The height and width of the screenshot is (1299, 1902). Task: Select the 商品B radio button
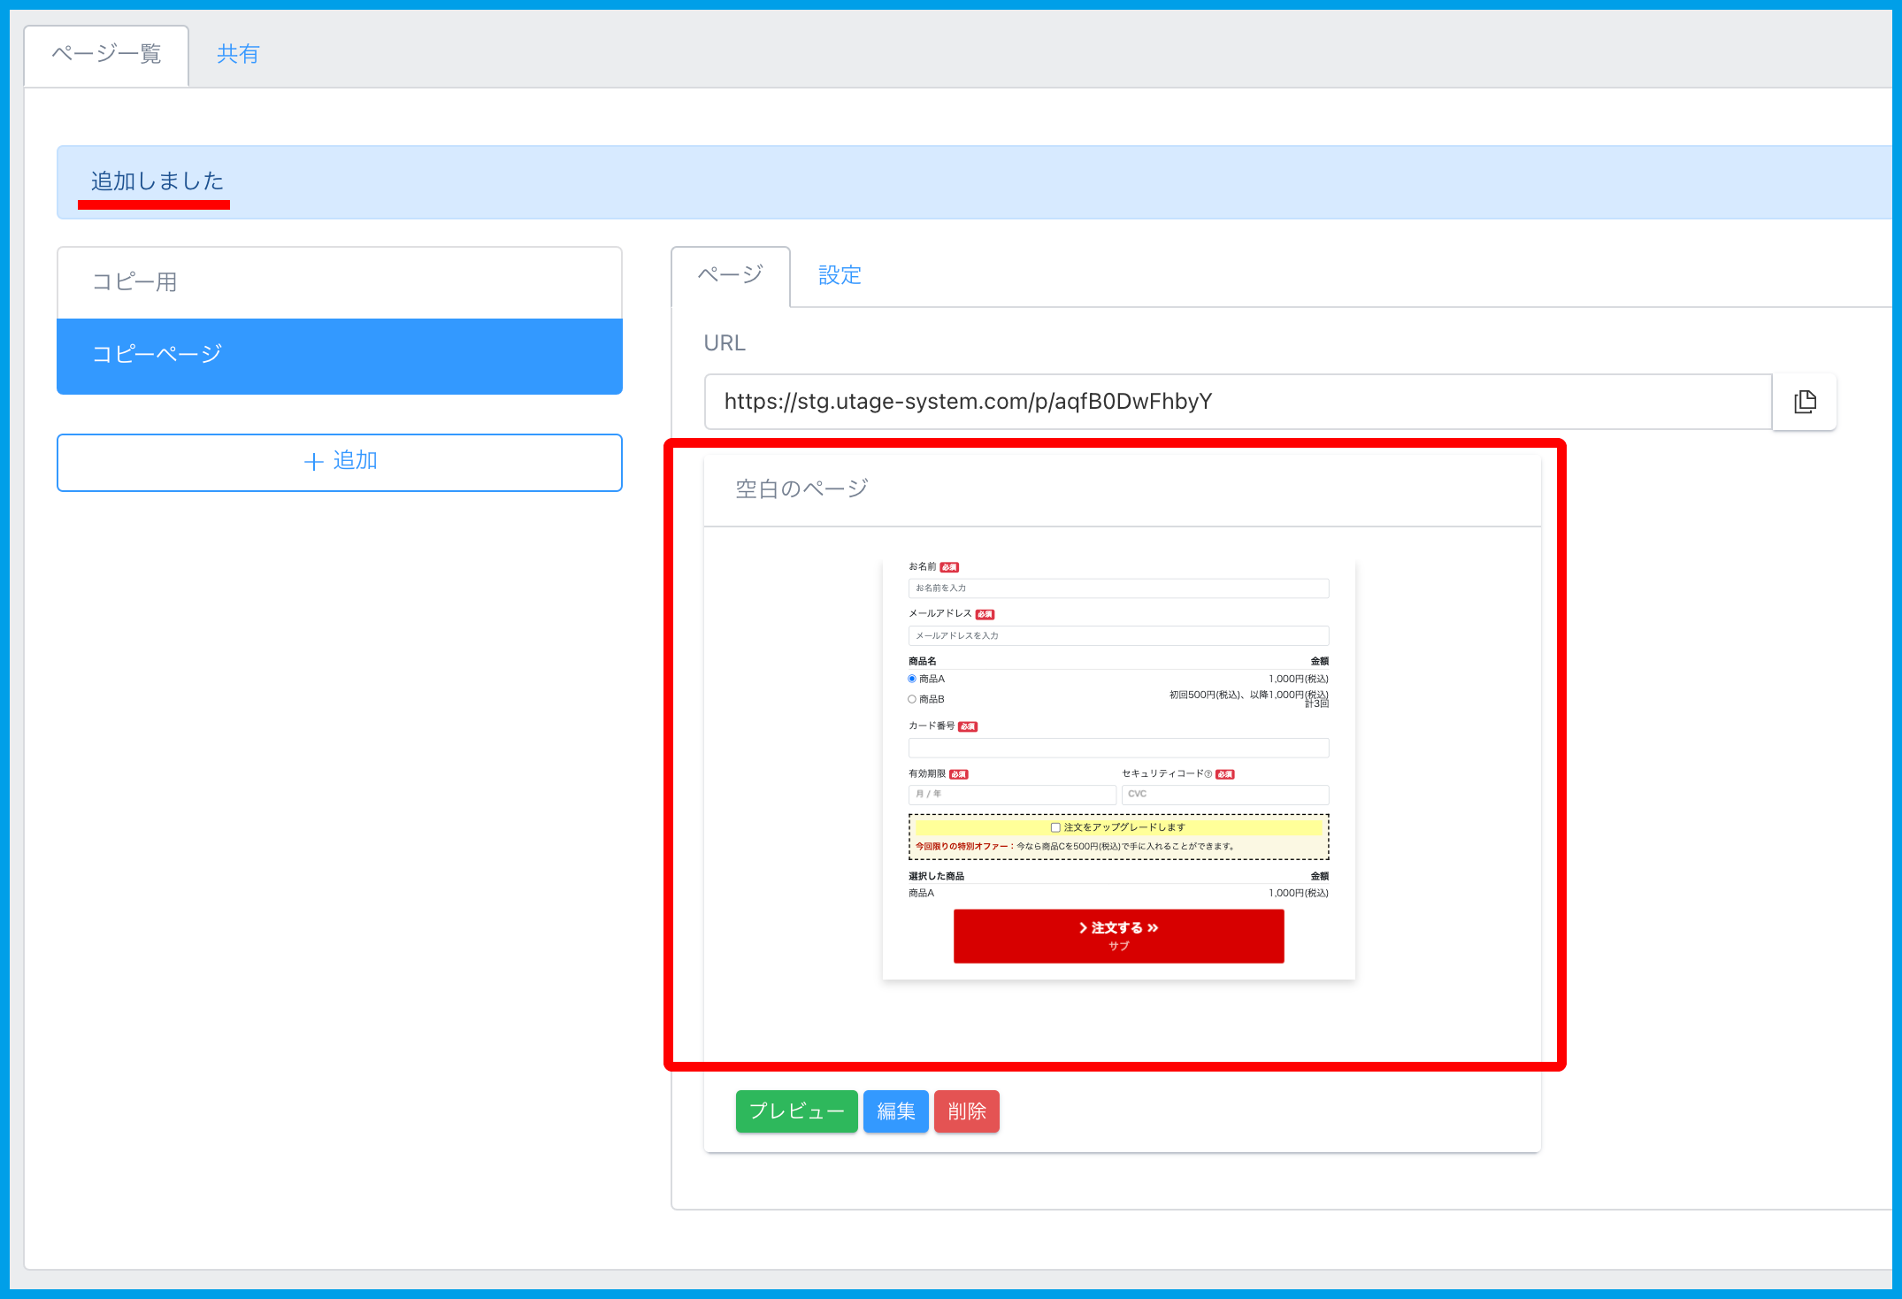[912, 699]
